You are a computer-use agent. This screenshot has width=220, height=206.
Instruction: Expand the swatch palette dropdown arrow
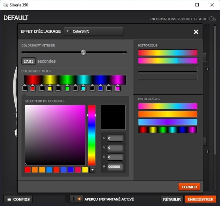pyautogui.click(x=92, y=170)
